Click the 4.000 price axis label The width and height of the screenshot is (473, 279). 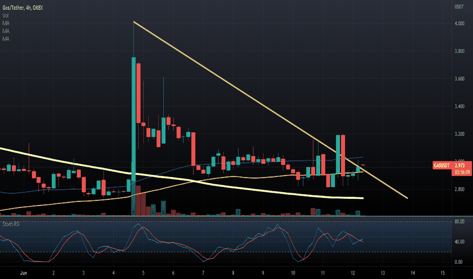point(459,23)
